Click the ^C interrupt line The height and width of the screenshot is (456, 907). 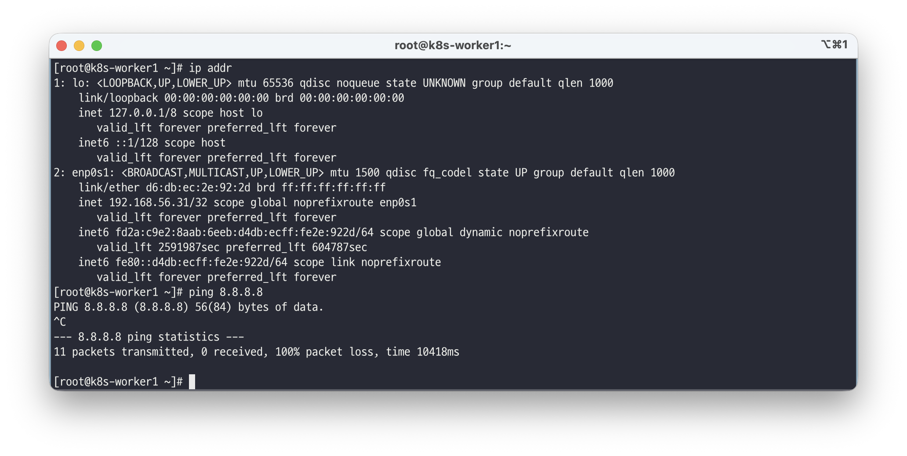coord(60,322)
